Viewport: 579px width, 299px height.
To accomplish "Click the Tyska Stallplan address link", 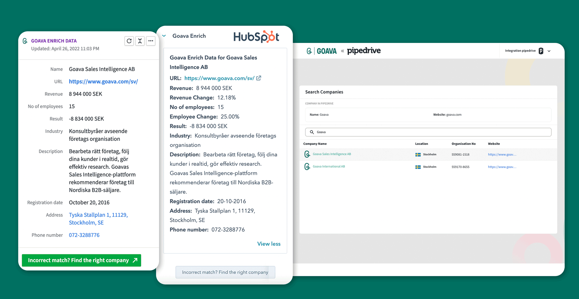I will pyautogui.click(x=98, y=219).
